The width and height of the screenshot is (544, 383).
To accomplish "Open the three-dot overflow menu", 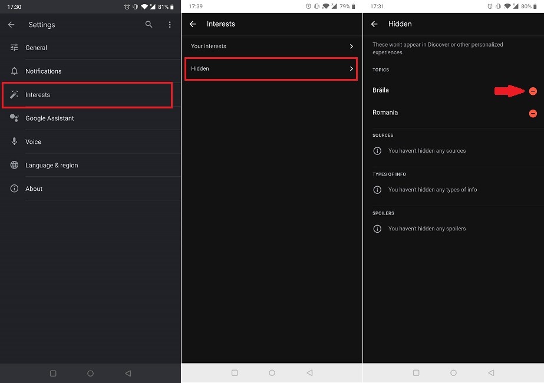I will point(170,25).
